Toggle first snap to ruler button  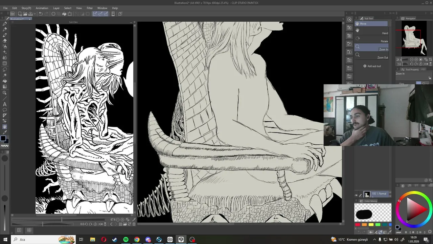tap(95, 14)
